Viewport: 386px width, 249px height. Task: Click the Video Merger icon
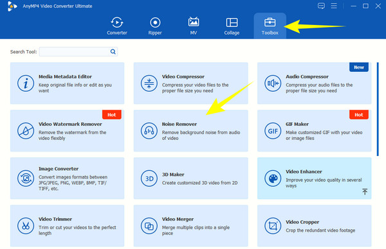point(149,226)
